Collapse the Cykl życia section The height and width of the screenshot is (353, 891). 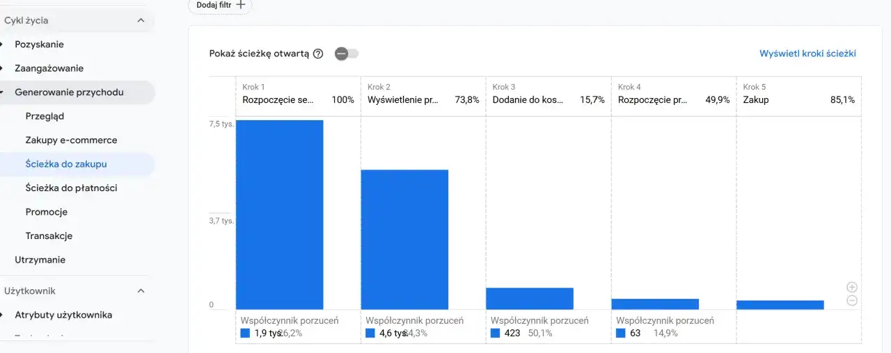pyautogui.click(x=141, y=21)
